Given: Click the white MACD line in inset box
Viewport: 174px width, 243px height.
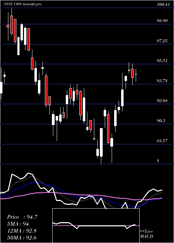Looking at the screenshot, I should tap(94, 226).
